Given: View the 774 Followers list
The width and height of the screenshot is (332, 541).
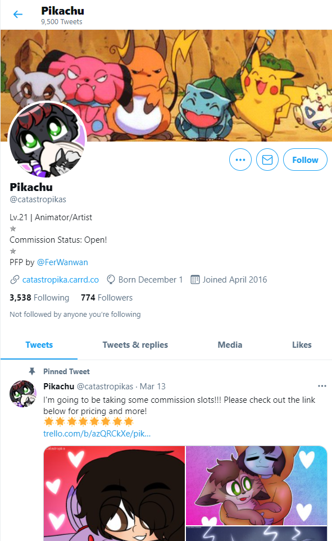Looking at the screenshot, I should (107, 297).
